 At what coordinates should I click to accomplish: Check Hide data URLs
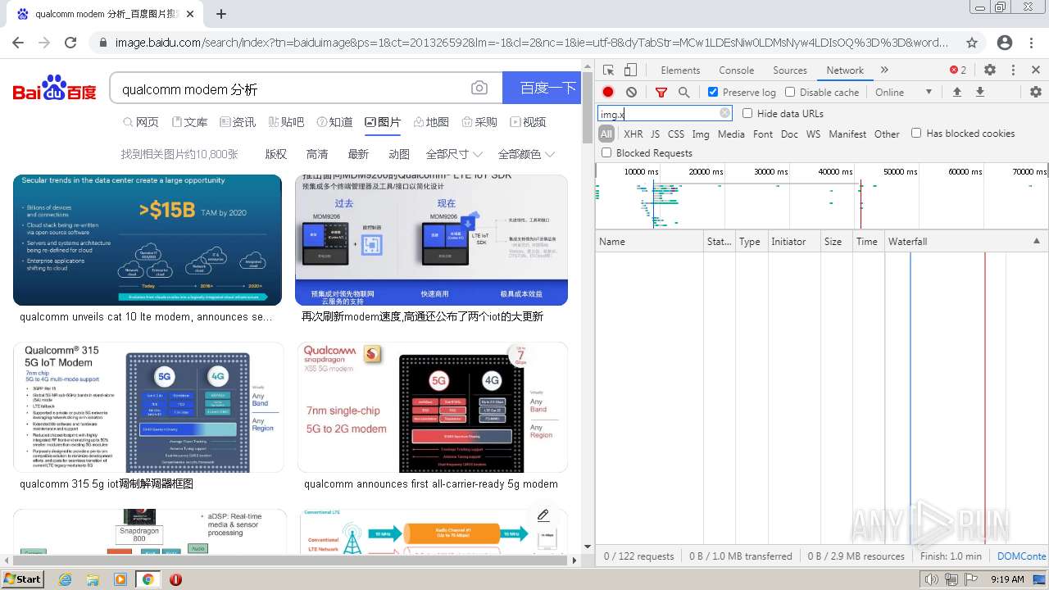pos(747,113)
